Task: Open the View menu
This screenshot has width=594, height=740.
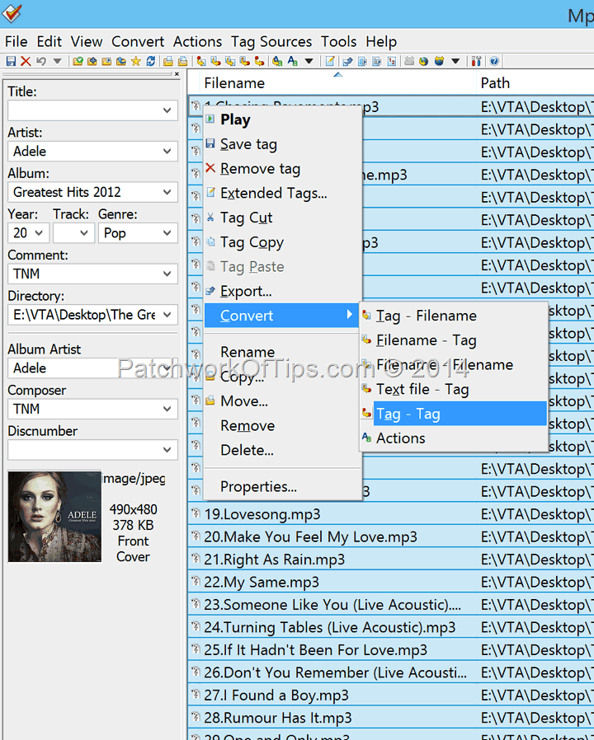Action: (87, 41)
